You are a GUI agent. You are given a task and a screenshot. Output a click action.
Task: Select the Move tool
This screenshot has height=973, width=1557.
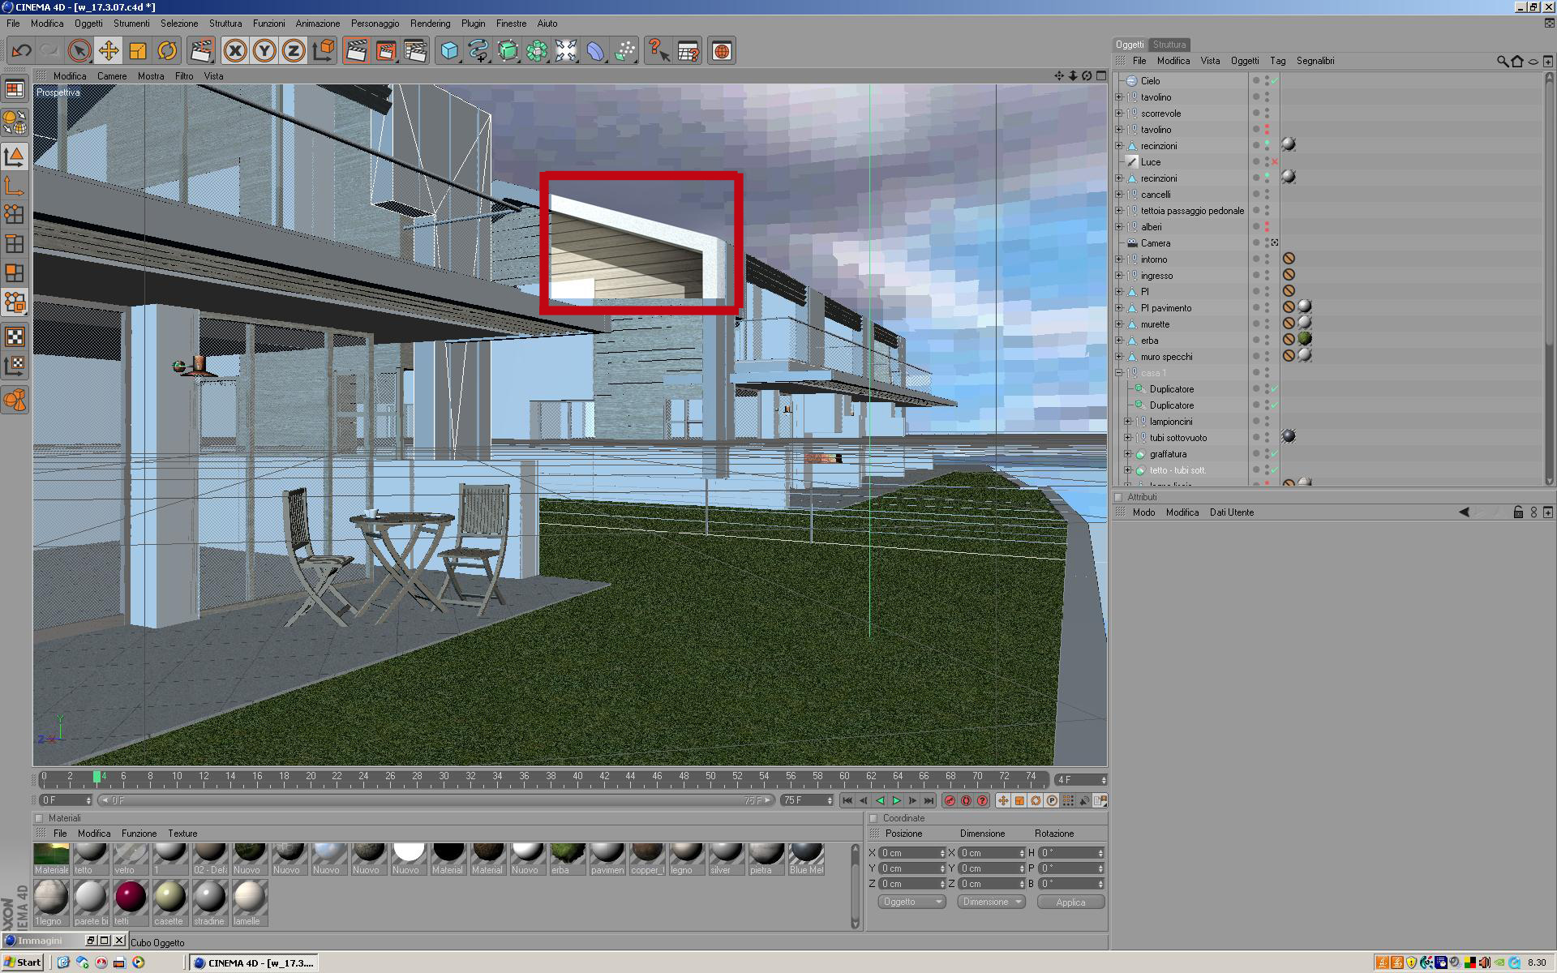pos(108,51)
